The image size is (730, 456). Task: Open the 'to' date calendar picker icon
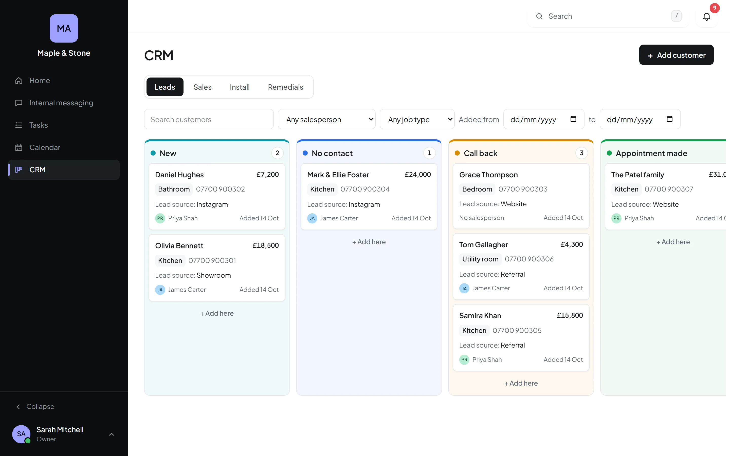669,119
